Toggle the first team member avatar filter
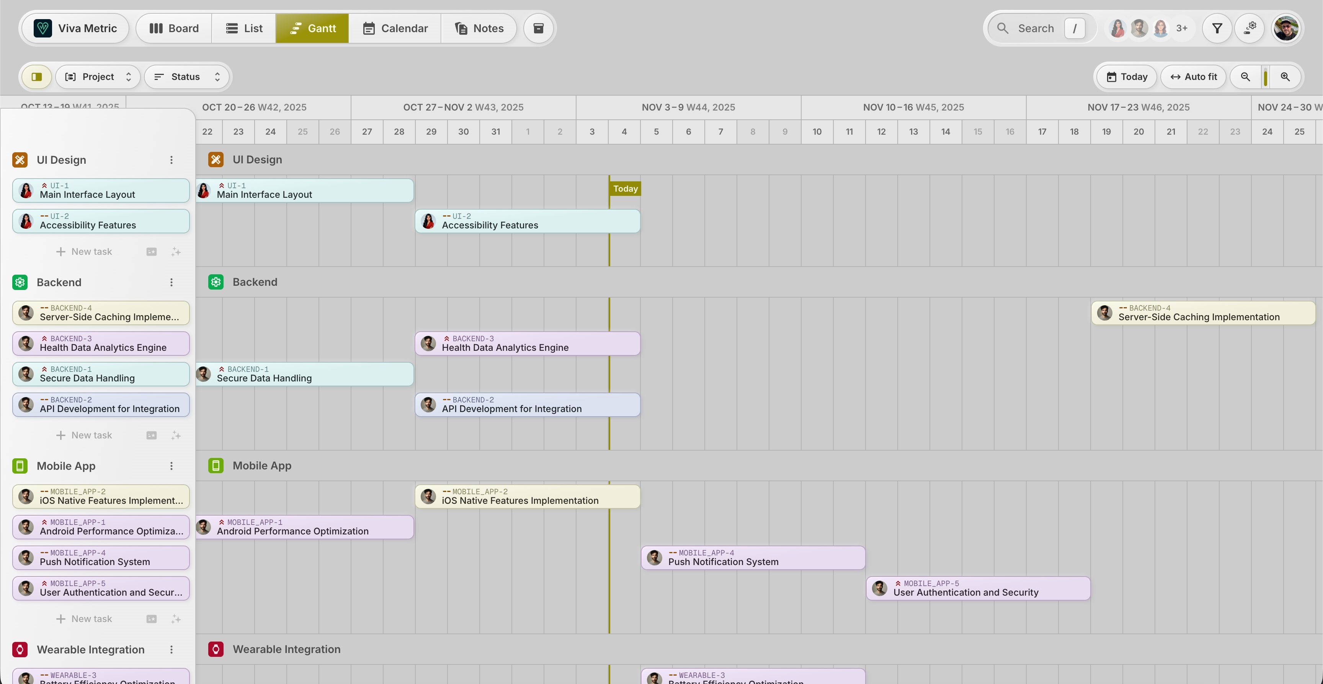Viewport: 1323px width, 684px height. tap(1117, 28)
